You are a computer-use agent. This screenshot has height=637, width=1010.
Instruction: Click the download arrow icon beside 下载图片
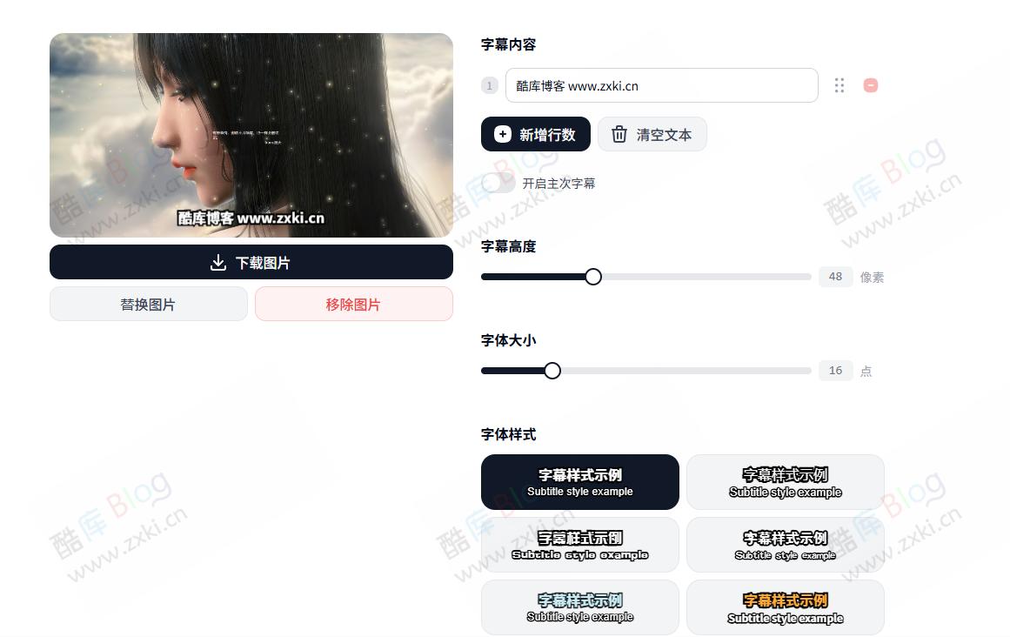[x=218, y=262]
